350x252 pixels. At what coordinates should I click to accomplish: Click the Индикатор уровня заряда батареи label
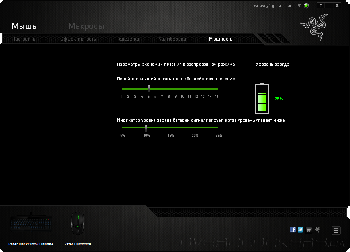point(201,120)
